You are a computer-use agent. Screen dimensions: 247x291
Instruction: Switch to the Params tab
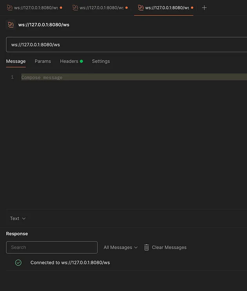[43, 61]
